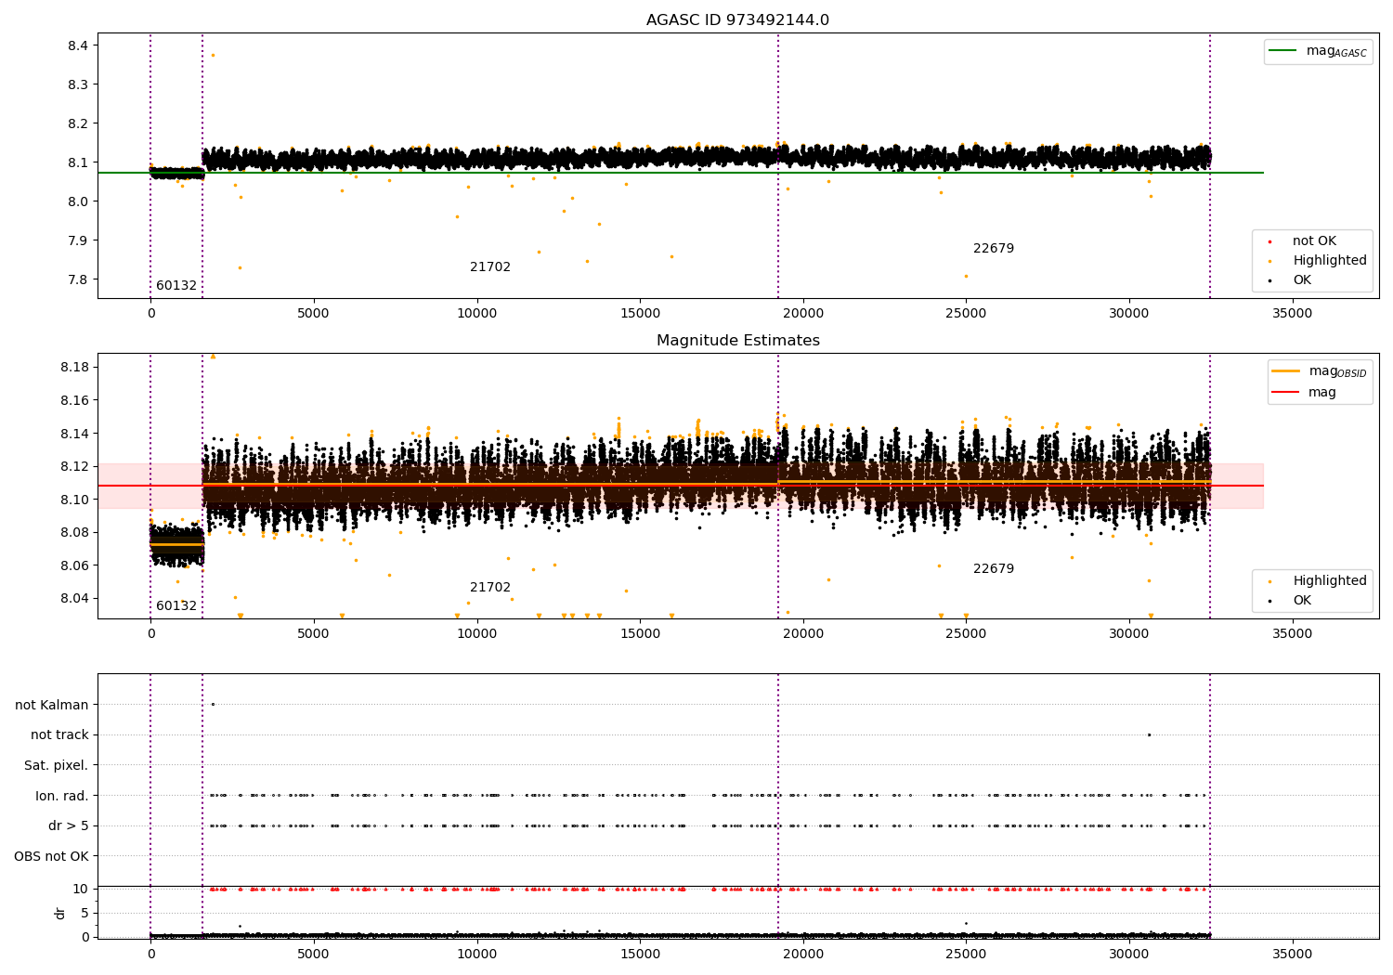Click the 'Sat. pixel.' row label
1393x975 pixels.
click(57, 766)
